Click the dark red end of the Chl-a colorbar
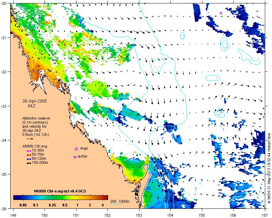The width and height of the screenshot is (272, 218). pyautogui.click(x=106, y=198)
